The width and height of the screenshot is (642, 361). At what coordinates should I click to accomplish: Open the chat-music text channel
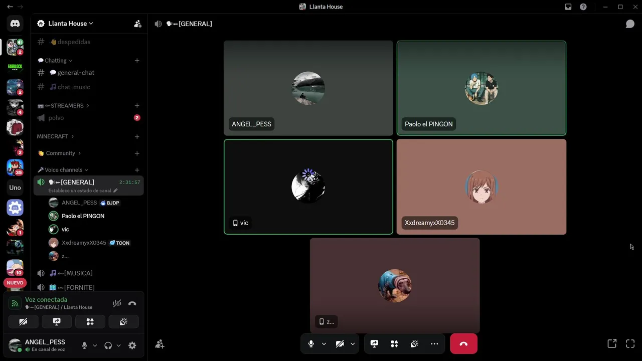pyautogui.click(x=88, y=87)
